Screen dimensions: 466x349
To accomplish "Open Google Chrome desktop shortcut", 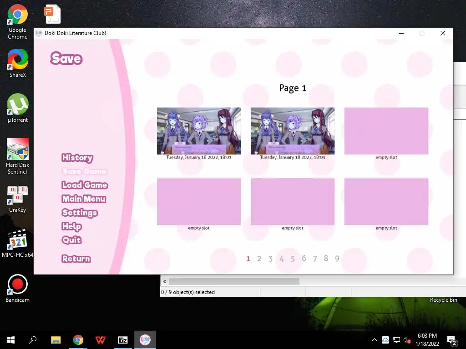I will pos(18,22).
